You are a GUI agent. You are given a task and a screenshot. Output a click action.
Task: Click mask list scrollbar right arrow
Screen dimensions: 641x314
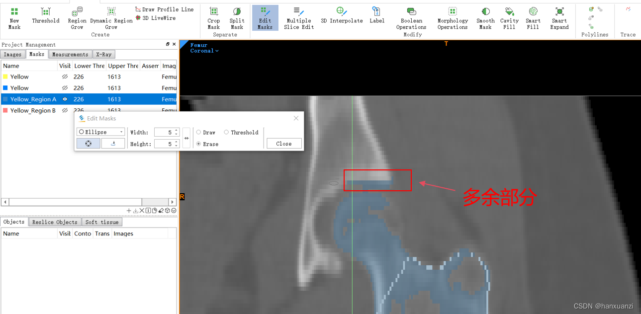click(173, 202)
